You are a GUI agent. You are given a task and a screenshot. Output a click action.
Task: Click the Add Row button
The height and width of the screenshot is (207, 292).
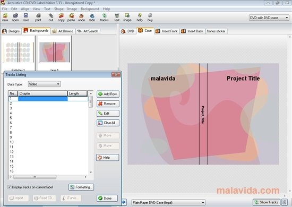[108, 94]
